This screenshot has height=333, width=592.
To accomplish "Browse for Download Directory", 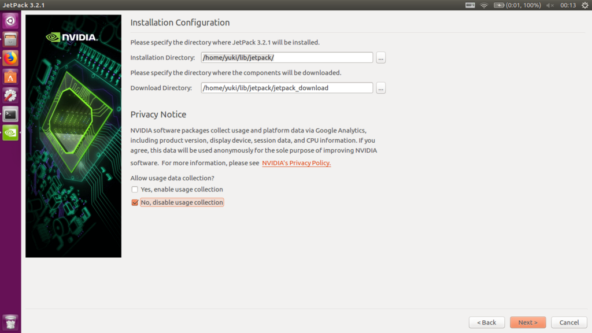I will click(x=380, y=88).
